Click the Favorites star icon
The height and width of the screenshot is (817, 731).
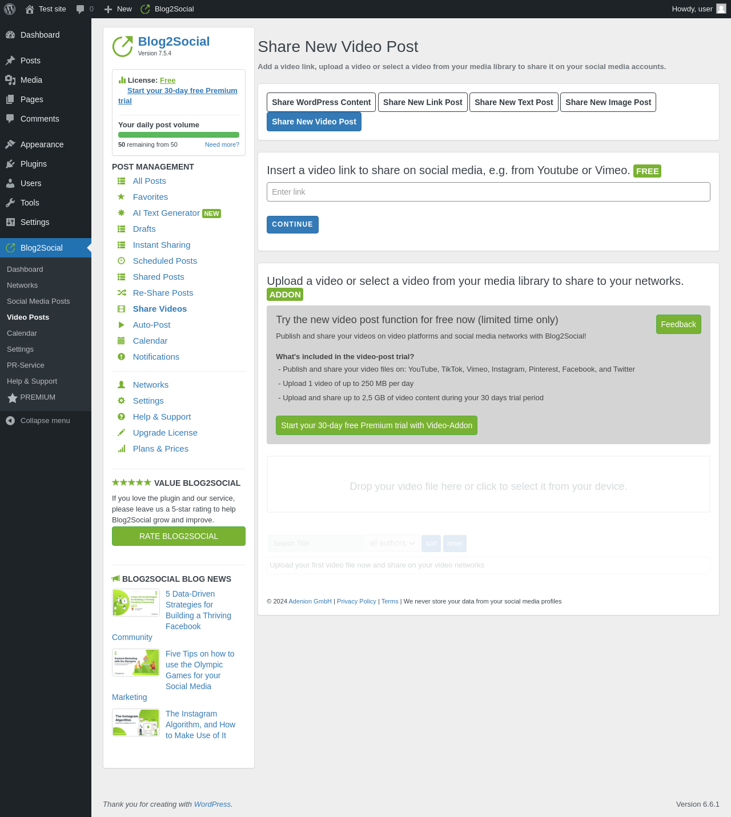121,197
